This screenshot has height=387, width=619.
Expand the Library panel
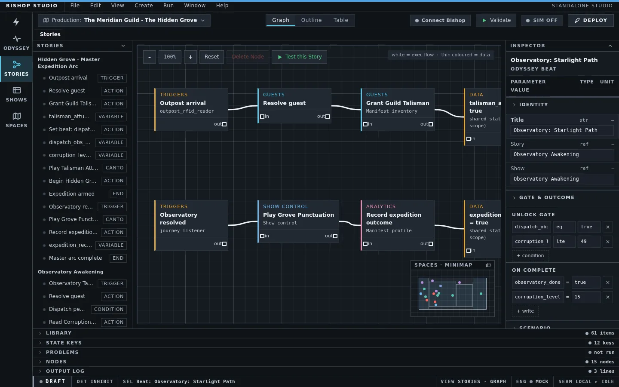(326, 333)
